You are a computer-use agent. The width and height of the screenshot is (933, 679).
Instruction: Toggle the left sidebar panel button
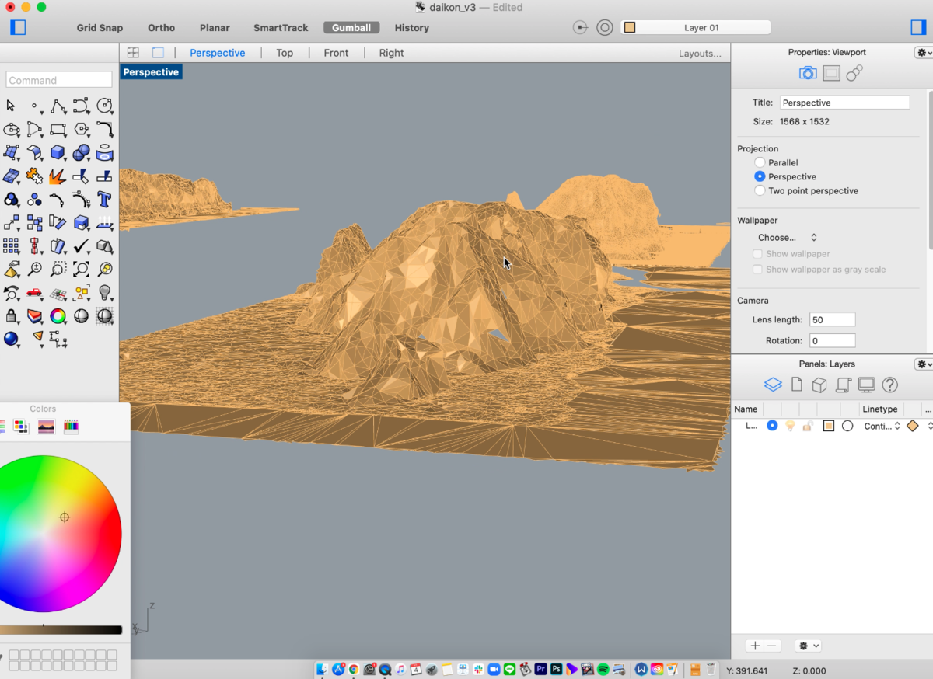(18, 27)
